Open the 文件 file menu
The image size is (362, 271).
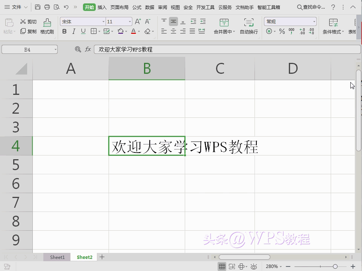[x=16, y=7]
